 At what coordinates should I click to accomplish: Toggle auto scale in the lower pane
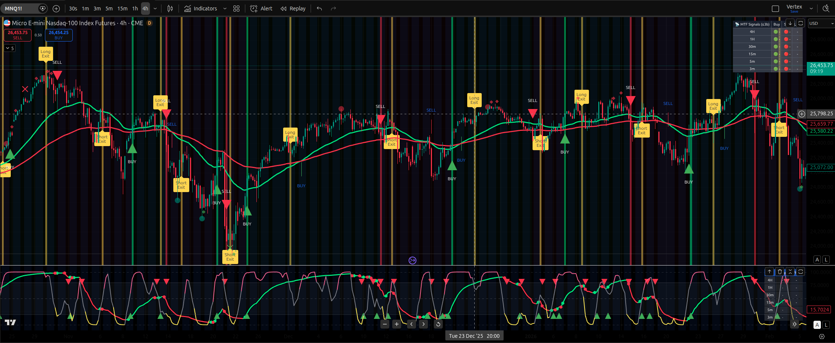[x=817, y=325]
